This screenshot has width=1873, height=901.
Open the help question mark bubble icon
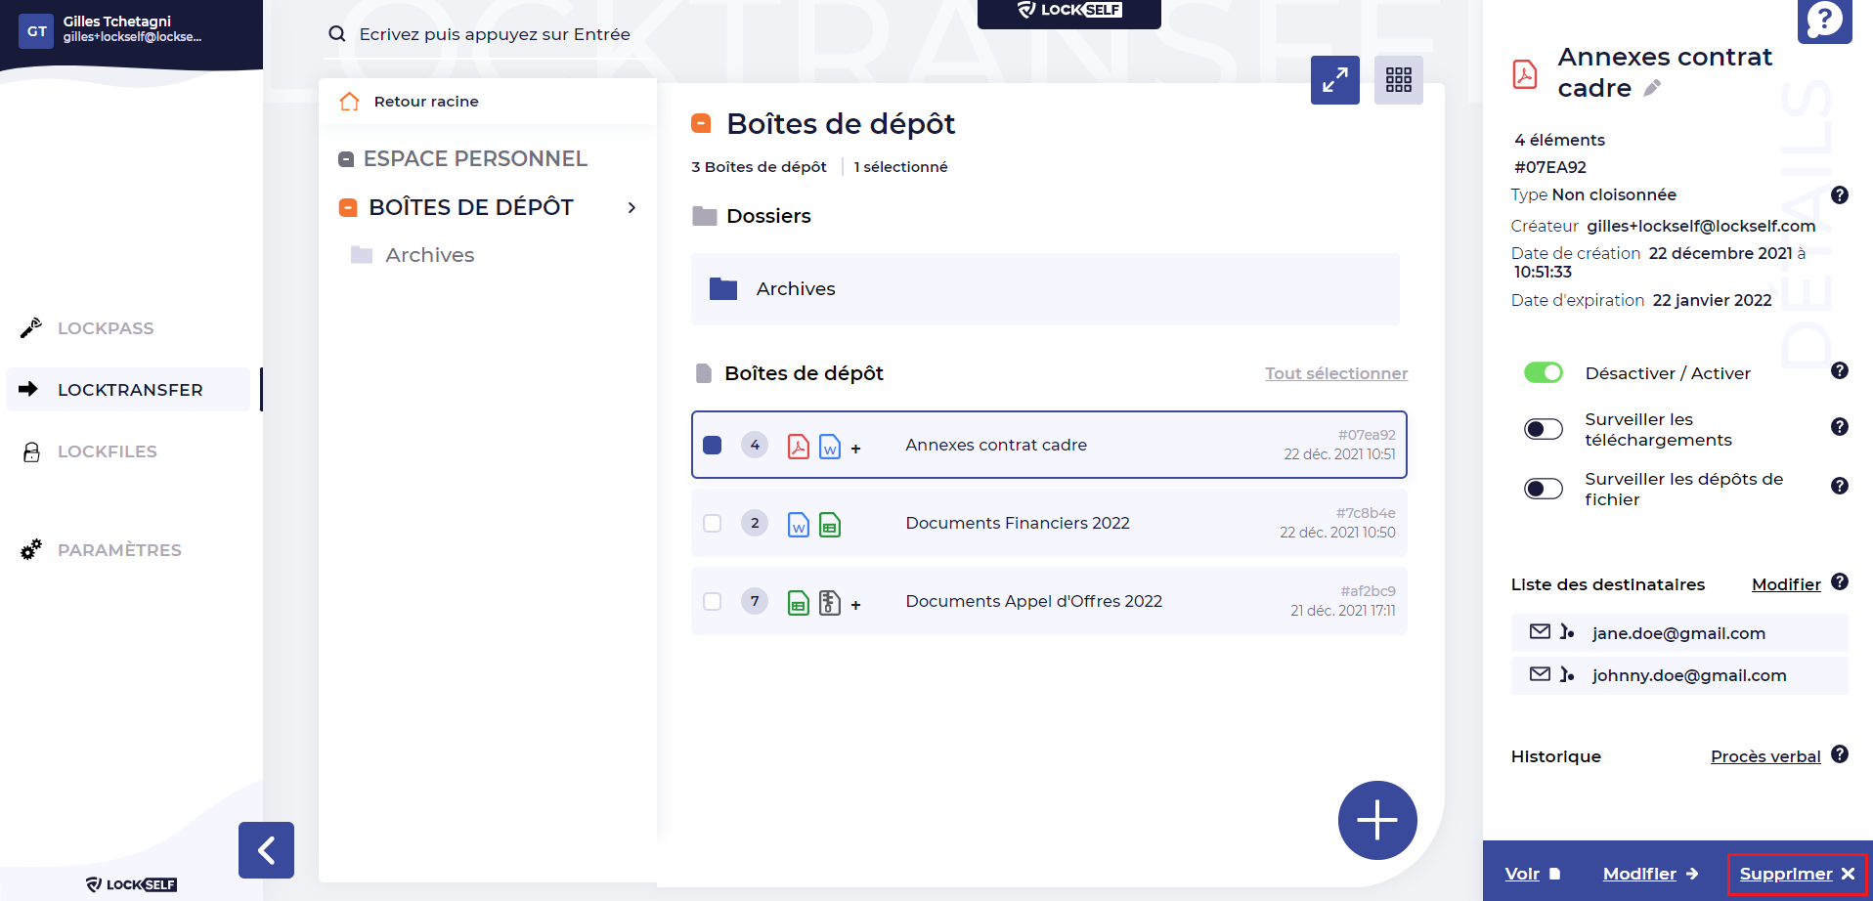pos(1824,20)
